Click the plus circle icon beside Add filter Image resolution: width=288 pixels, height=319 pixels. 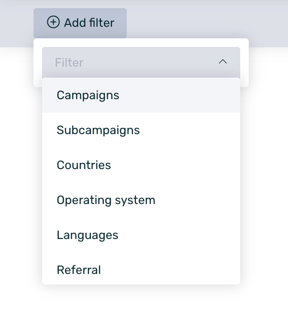53,23
